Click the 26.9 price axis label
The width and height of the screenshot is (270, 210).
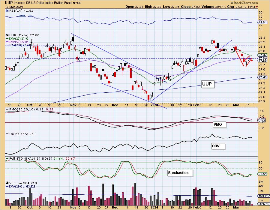(262, 101)
